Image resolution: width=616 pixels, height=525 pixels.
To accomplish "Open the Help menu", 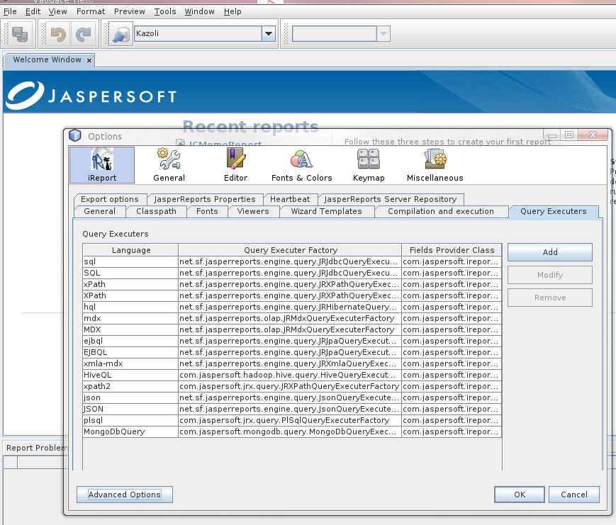I will (x=233, y=11).
